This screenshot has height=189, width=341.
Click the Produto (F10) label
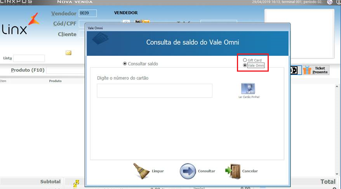[28, 70]
